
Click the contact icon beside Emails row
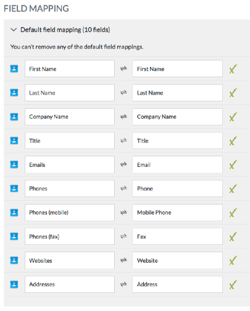point(14,164)
